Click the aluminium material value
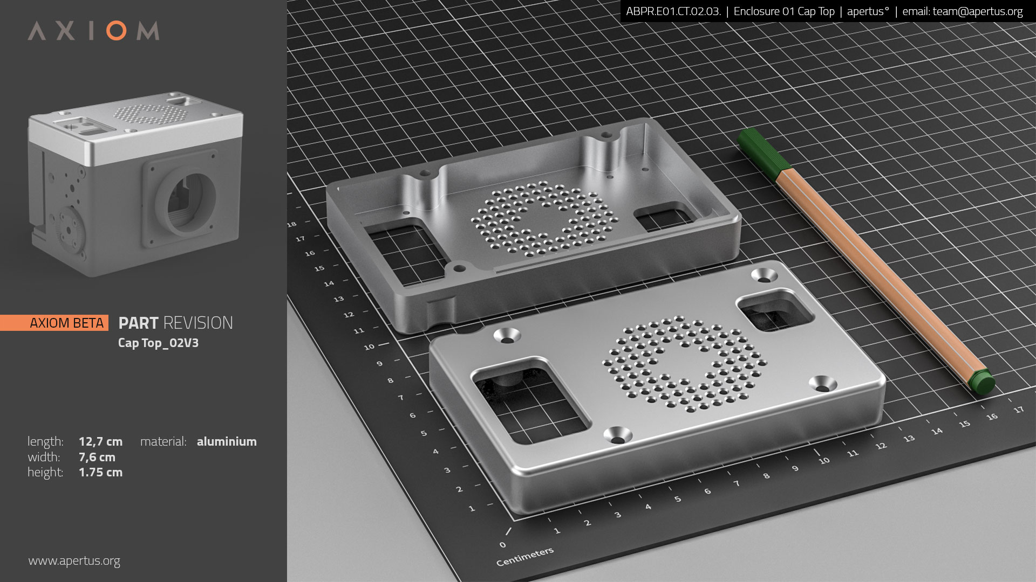This screenshot has height=582, width=1036. click(227, 442)
